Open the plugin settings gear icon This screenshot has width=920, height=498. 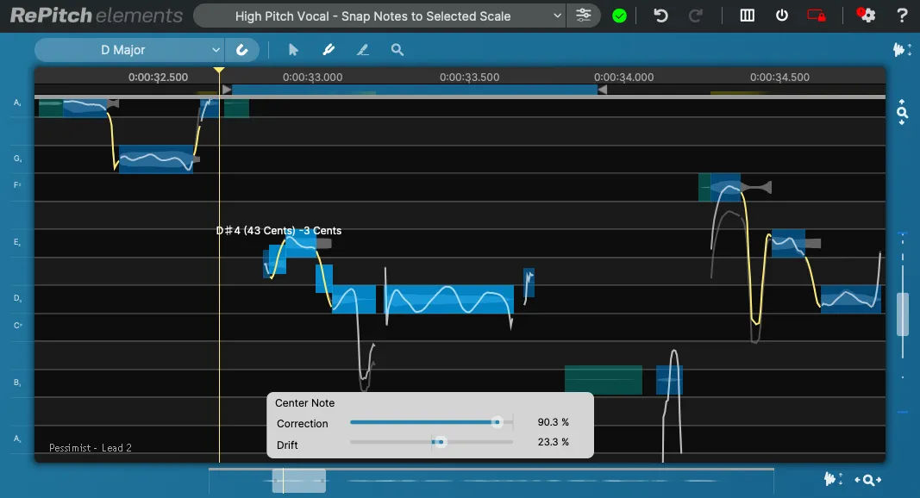[x=867, y=15]
